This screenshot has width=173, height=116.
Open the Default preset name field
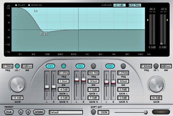tap(66, 112)
